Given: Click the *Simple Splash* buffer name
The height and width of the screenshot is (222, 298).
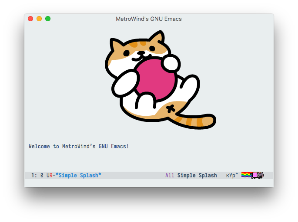Looking at the screenshot, I should click(78, 176).
